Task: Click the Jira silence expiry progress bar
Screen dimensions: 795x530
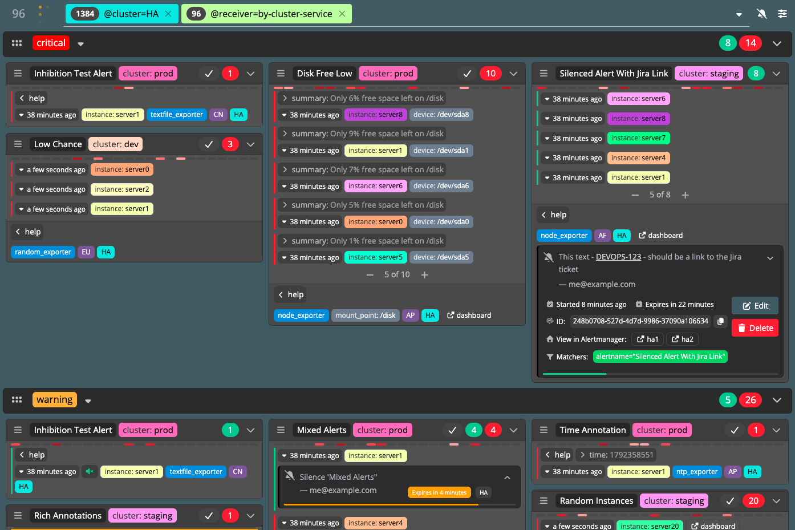Action: point(660,374)
